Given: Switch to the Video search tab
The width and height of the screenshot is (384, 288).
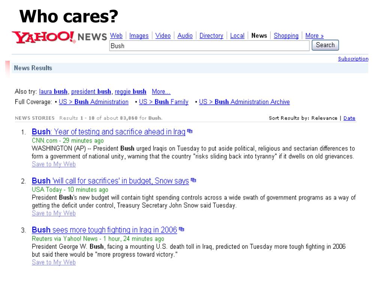Looking at the screenshot, I should [x=163, y=36].
